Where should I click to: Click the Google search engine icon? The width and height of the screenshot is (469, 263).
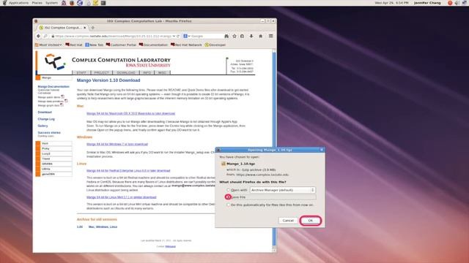[x=185, y=36]
